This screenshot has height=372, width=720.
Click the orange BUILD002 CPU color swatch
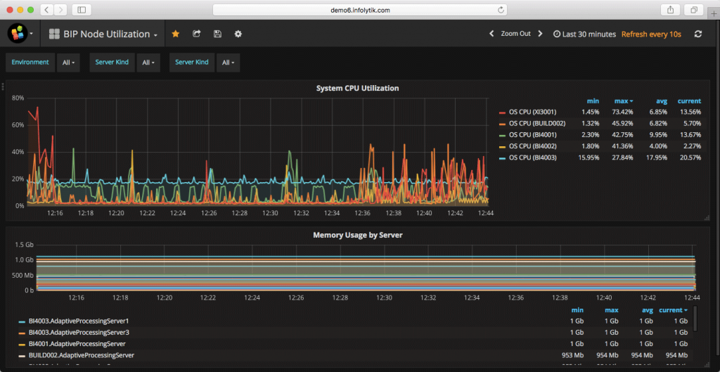502,124
